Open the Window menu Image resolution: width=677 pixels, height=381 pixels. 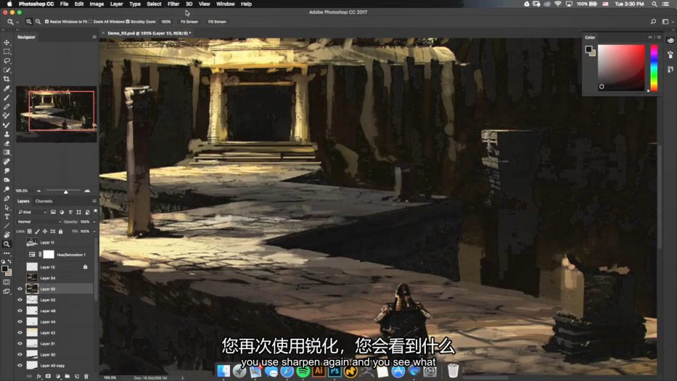[x=225, y=4]
